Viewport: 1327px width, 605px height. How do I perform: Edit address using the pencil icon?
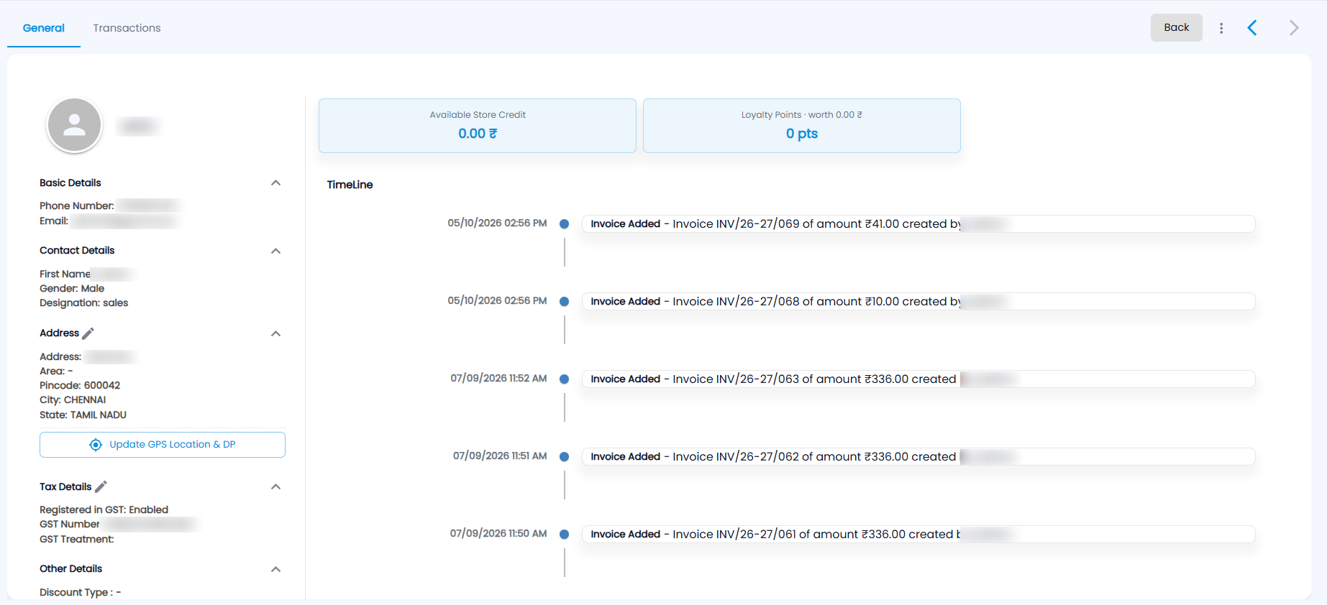coord(88,333)
